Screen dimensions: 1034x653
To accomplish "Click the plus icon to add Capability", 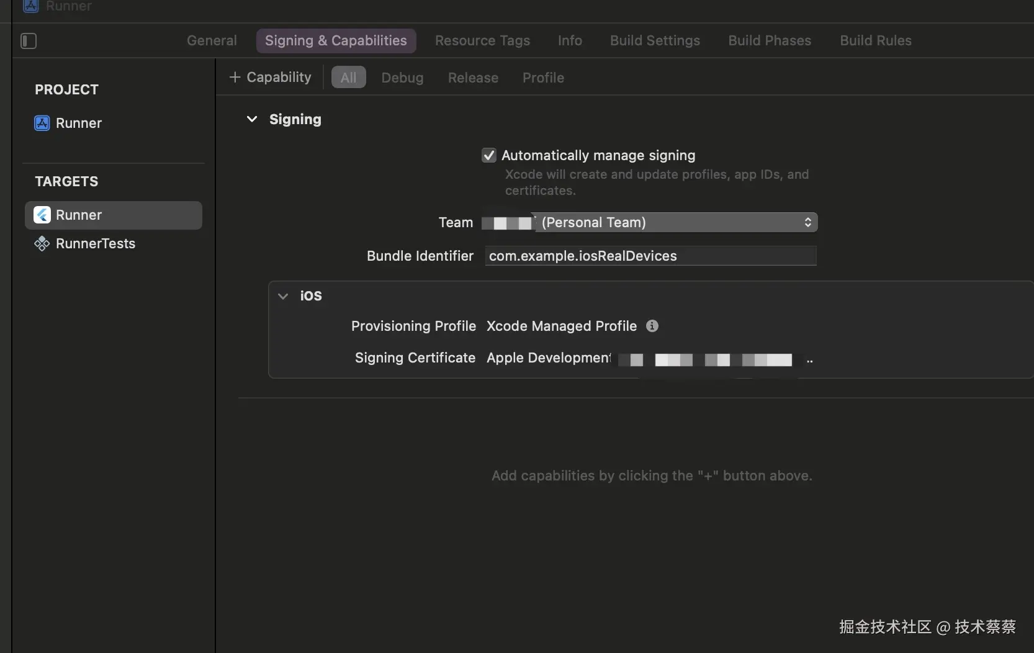I will 235,77.
